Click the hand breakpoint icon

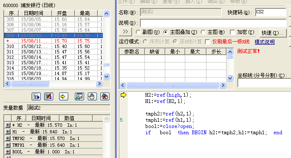[x=92, y=96]
